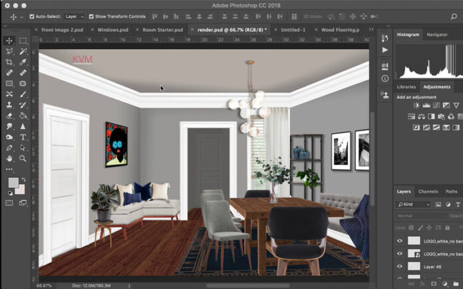Select the Magic Wand tool

[x=23, y=51]
